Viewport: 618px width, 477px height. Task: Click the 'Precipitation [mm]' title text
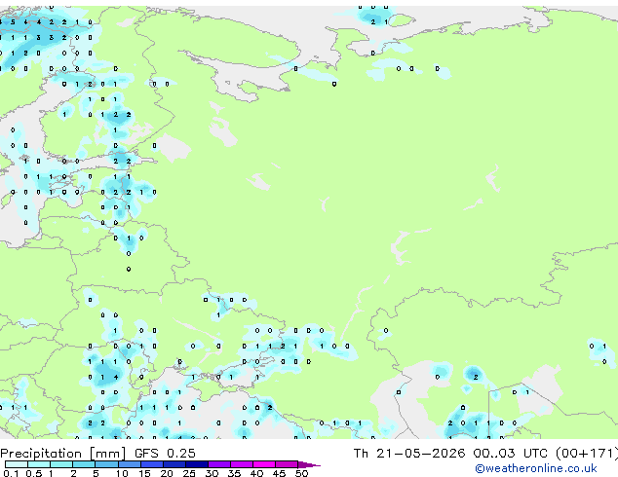63,454
